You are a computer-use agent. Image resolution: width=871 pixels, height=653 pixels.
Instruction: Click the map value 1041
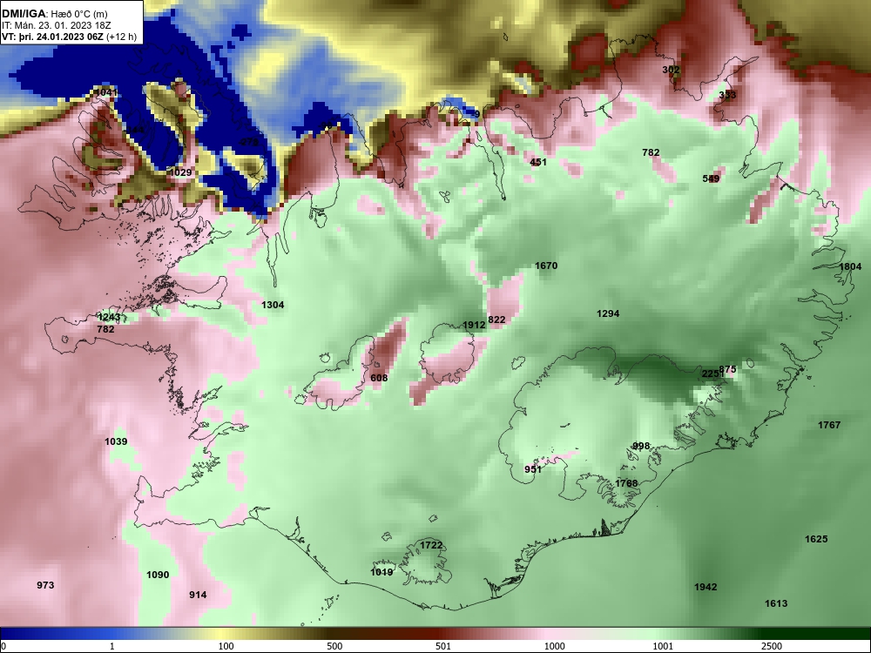point(106,92)
